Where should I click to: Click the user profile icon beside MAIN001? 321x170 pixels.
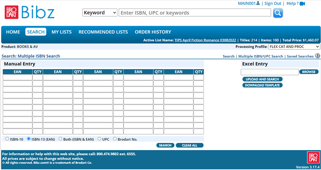[258, 3]
